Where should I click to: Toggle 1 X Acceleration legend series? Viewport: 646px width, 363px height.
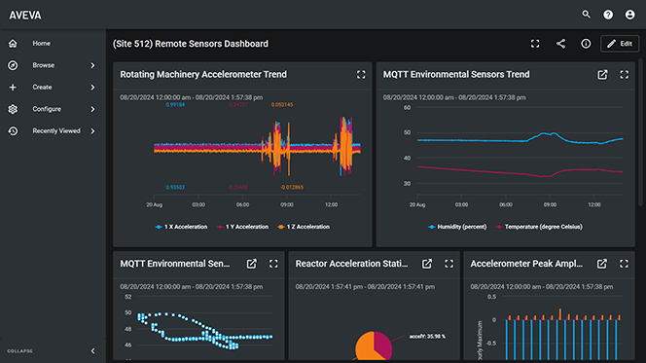click(181, 227)
